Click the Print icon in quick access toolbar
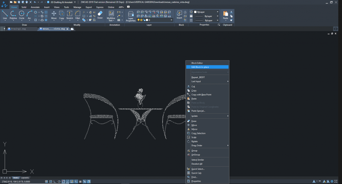 27,2
